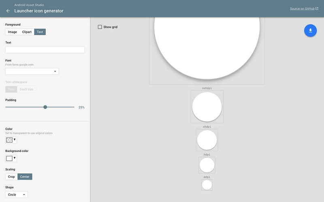Enable the Show grid checkbox
The image size is (324, 202).
click(100, 27)
